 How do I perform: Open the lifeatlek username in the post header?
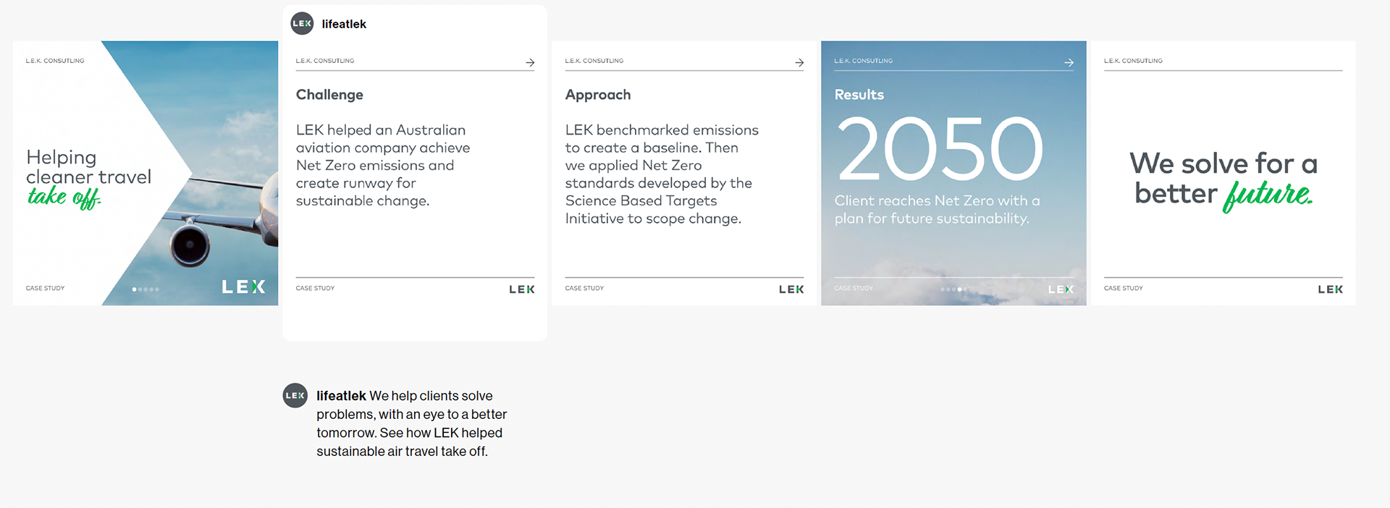pos(344,24)
